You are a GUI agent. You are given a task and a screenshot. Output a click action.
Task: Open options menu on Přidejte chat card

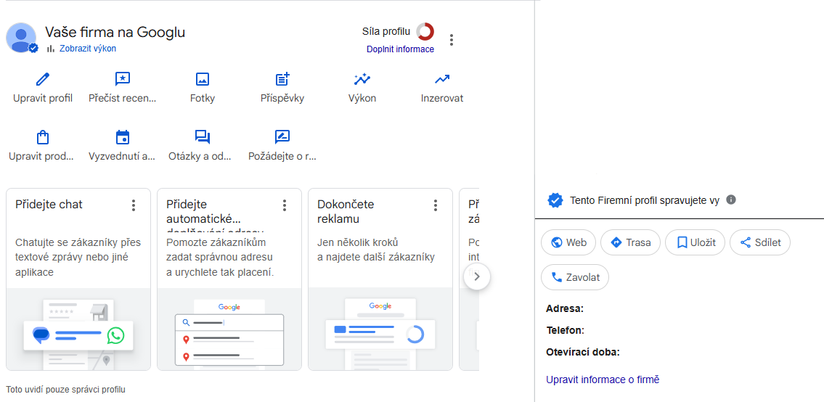(134, 205)
